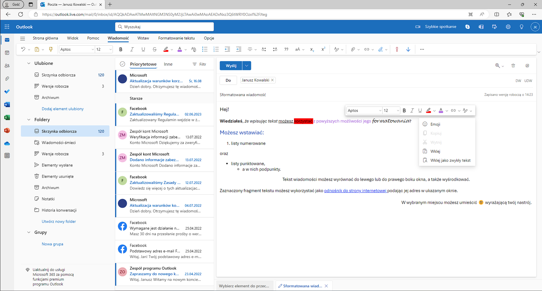Toggle the select all messages circle
Viewport: 542px width, 291px height.
click(x=123, y=64)
